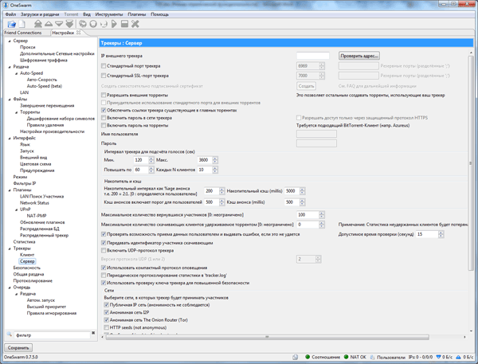Close the Настройки tab with its X icon

point(78,33)
